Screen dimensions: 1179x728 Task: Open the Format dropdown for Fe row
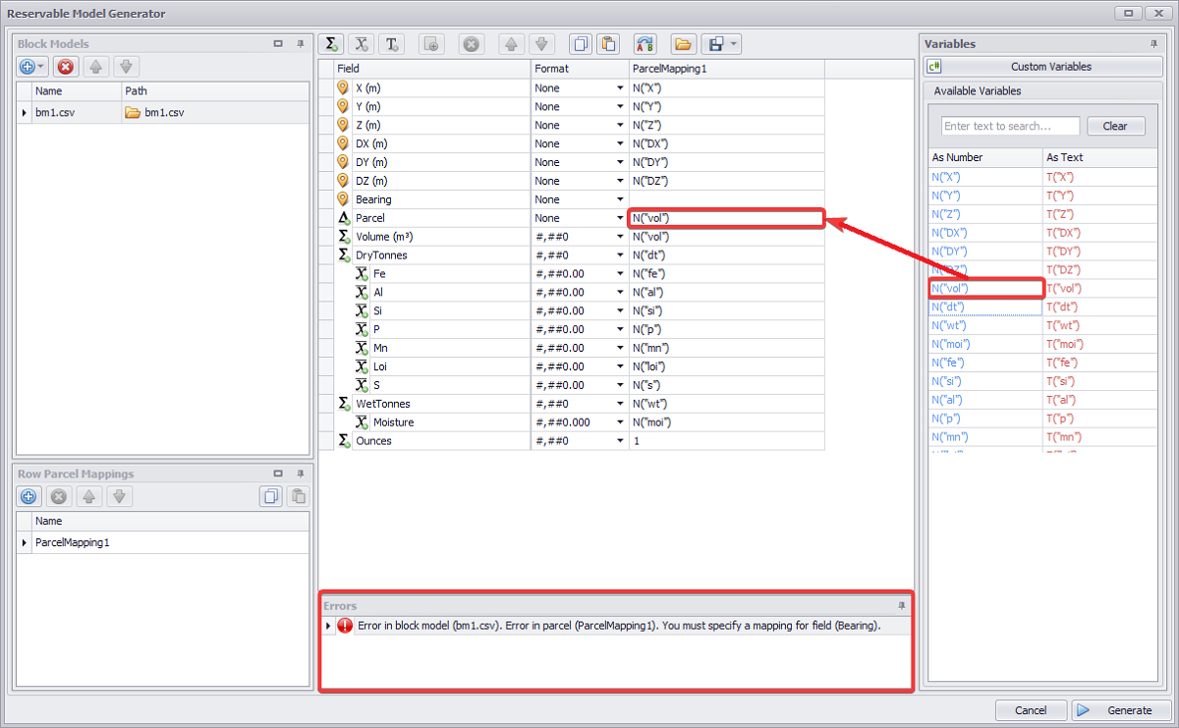(620, 274)
